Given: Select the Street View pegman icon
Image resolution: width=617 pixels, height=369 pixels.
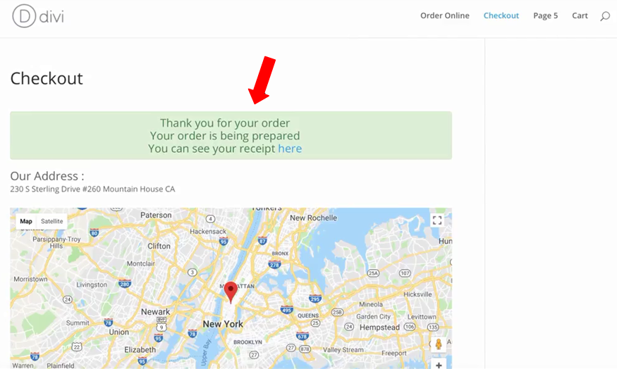Looking at the screenshot, I should pos(439,344).
